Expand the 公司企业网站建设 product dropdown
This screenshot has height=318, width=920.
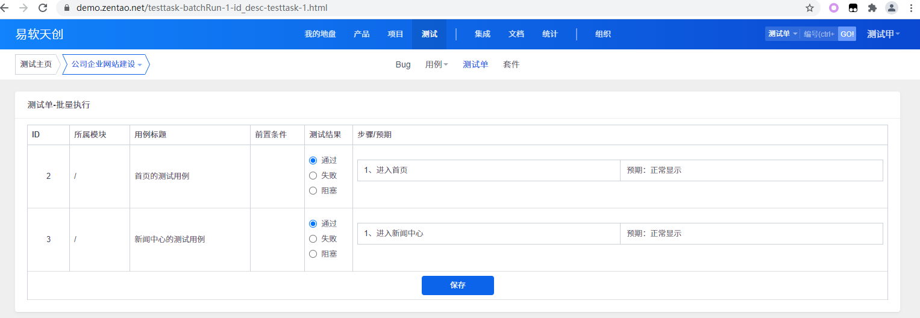(106, 64)
